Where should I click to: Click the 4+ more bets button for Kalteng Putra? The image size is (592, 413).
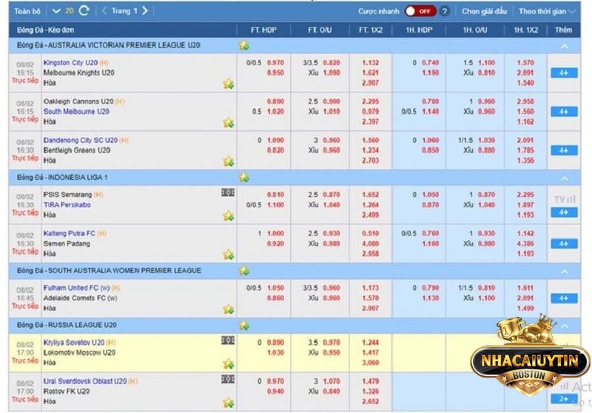click(563, 244)
